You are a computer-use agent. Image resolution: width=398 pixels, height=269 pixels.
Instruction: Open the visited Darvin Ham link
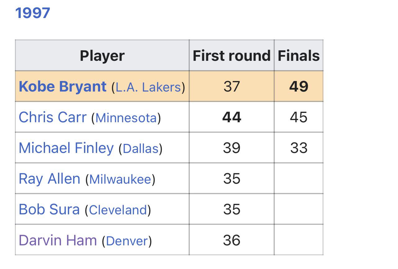(58, 240)
